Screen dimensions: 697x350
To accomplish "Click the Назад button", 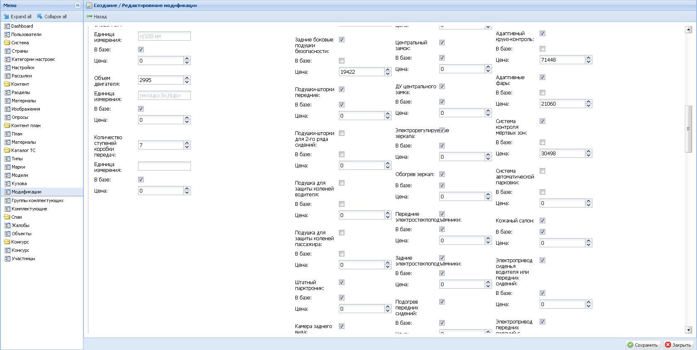I will pyautogui.click(x=97, y=17).
